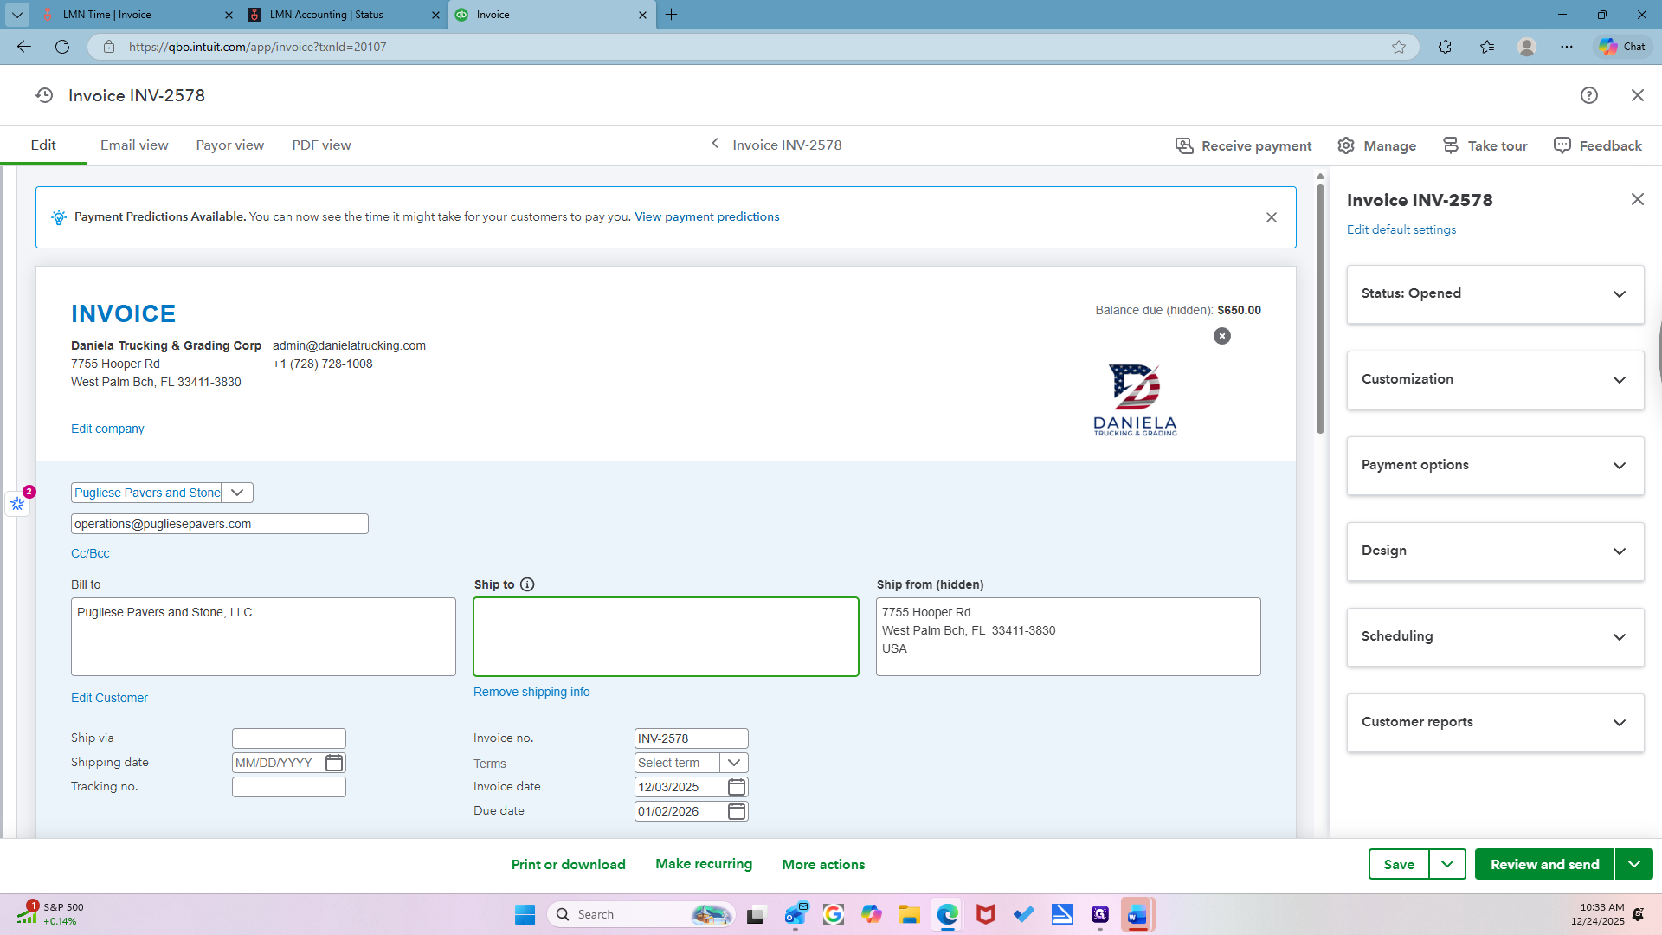The width and height of the screenshot is (1662, 935).
Task: Click Print or download
Action: 568,864
